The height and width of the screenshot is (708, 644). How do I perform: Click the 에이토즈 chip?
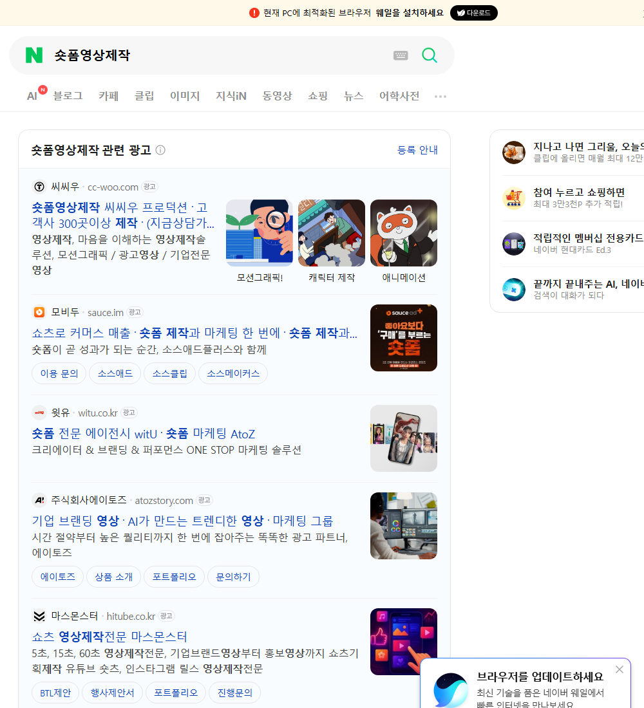(58, 577)
